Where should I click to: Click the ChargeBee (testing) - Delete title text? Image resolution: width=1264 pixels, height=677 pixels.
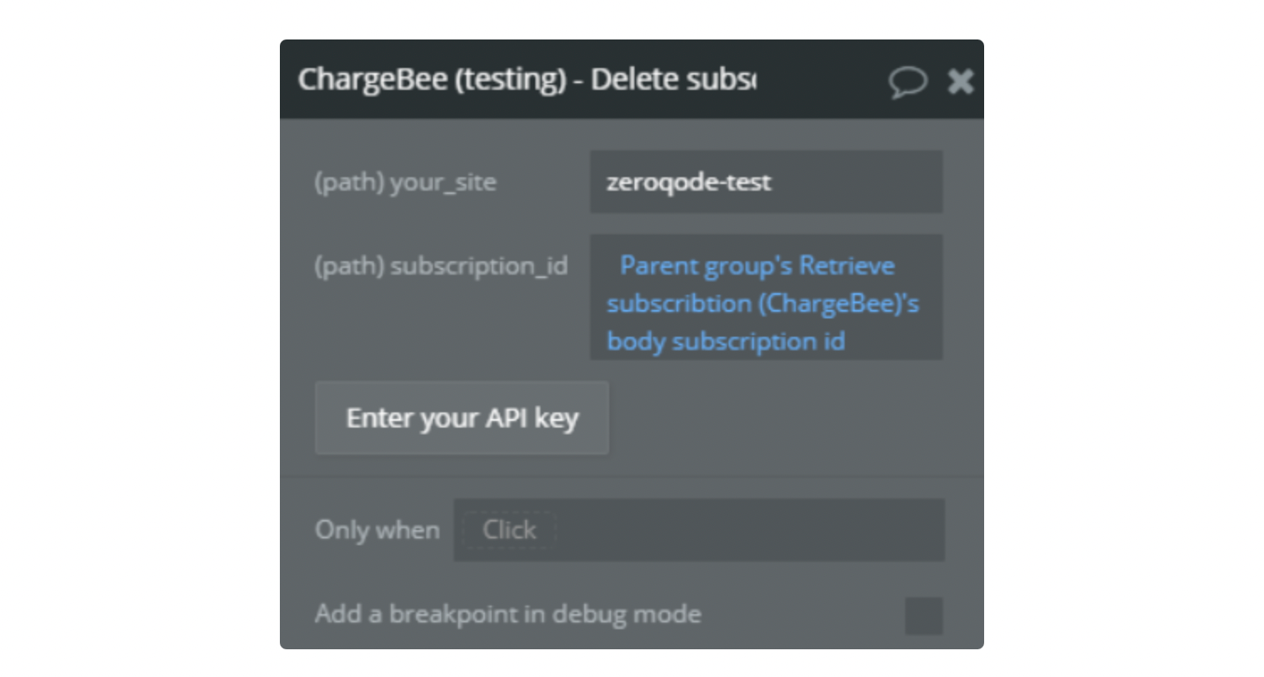527,80
